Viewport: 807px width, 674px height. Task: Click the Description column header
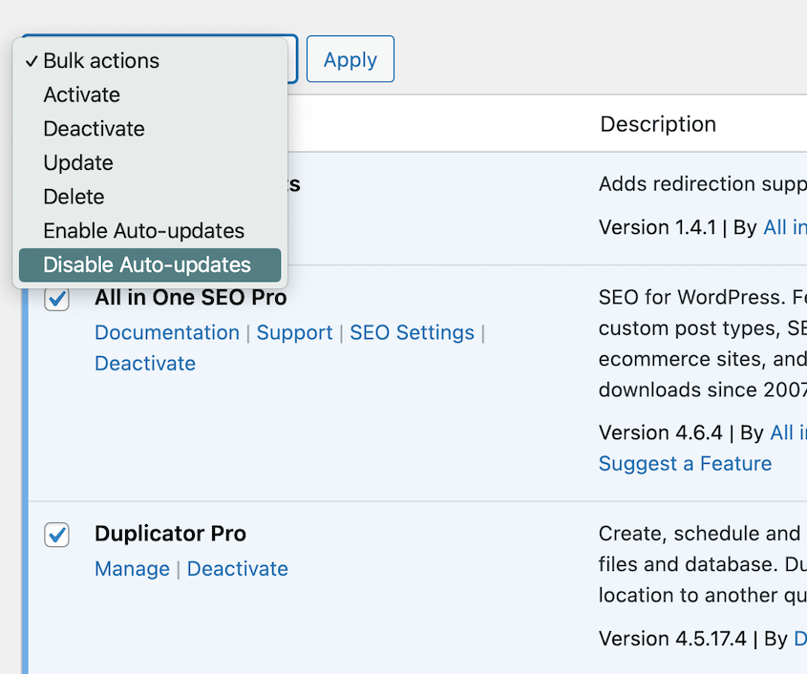pyautogui.click(x=658, y=124)
